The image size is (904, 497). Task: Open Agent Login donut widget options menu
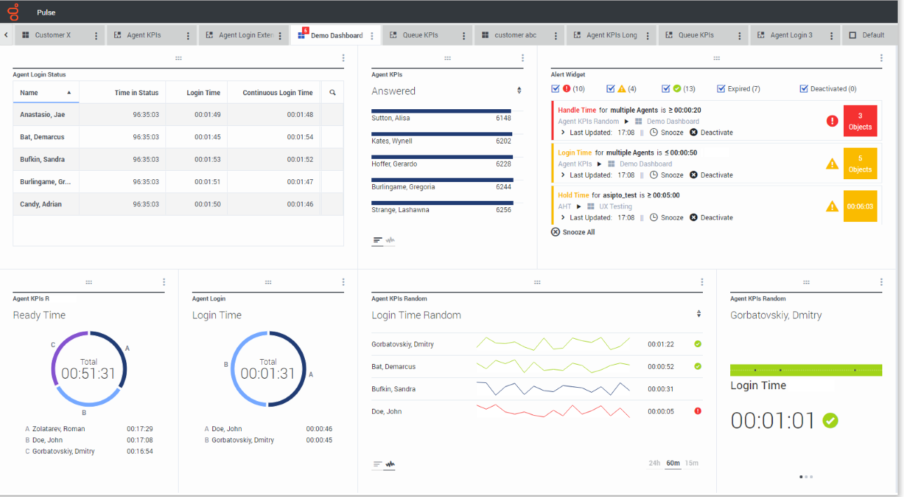point(343,282)
